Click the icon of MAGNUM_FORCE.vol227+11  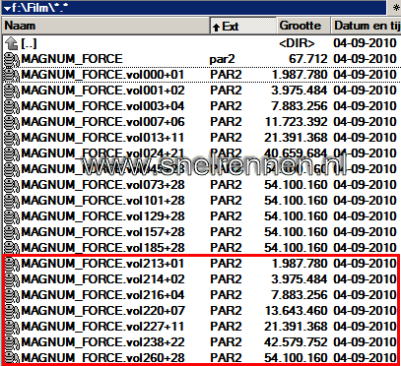coord(12,327)
